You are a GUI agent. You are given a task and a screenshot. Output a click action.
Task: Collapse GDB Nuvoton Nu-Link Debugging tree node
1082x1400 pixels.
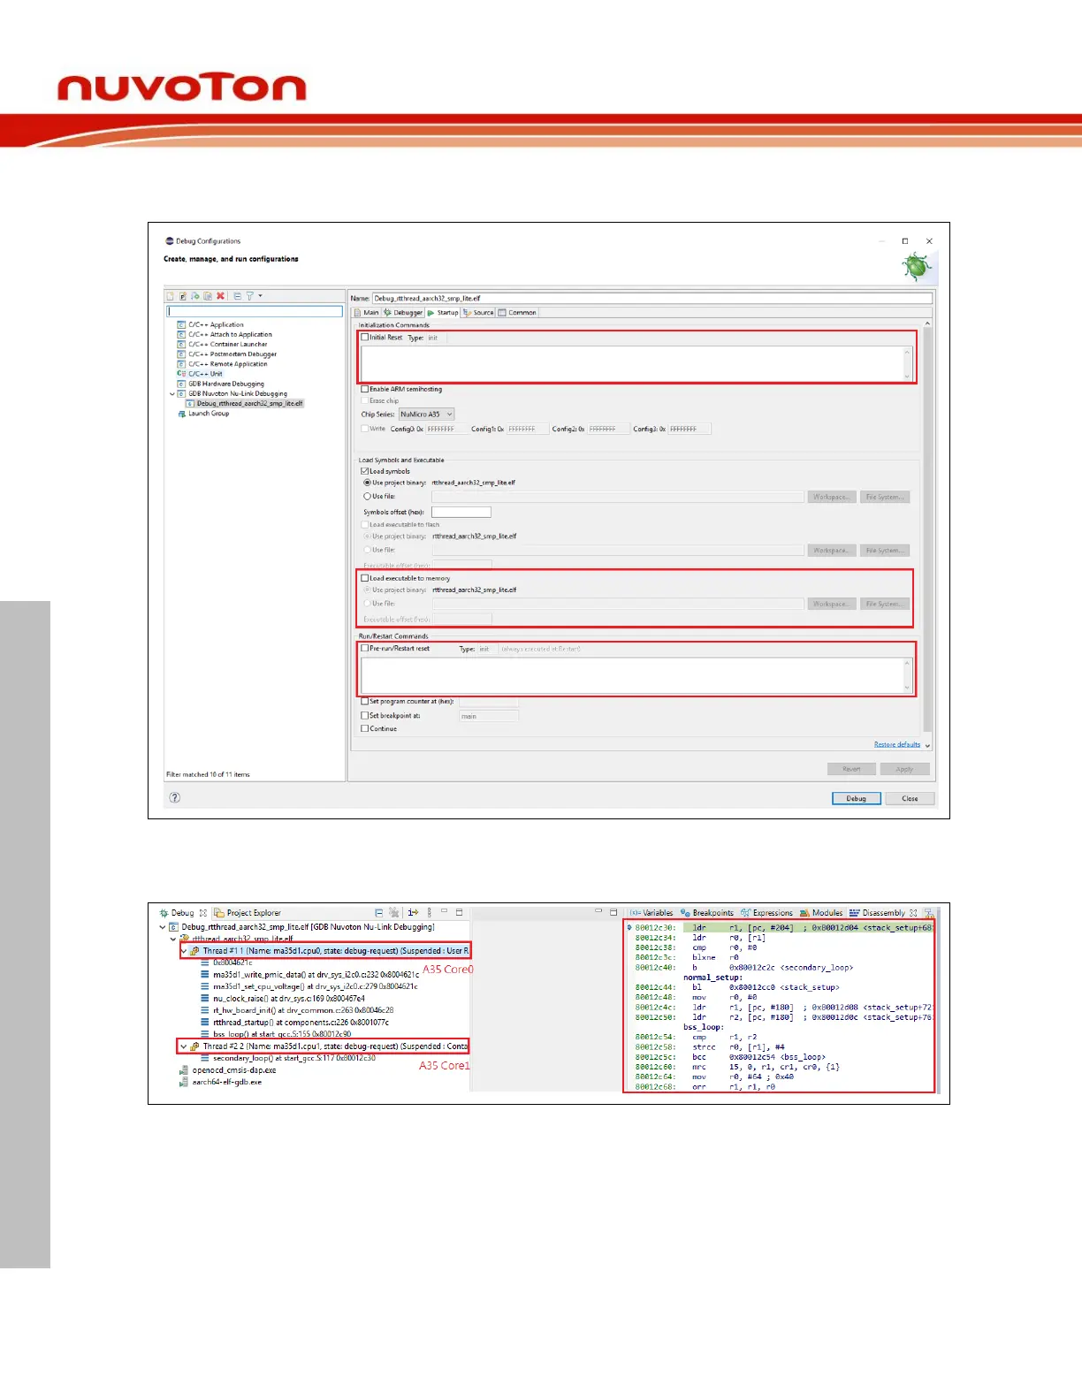tap(172, 394)
